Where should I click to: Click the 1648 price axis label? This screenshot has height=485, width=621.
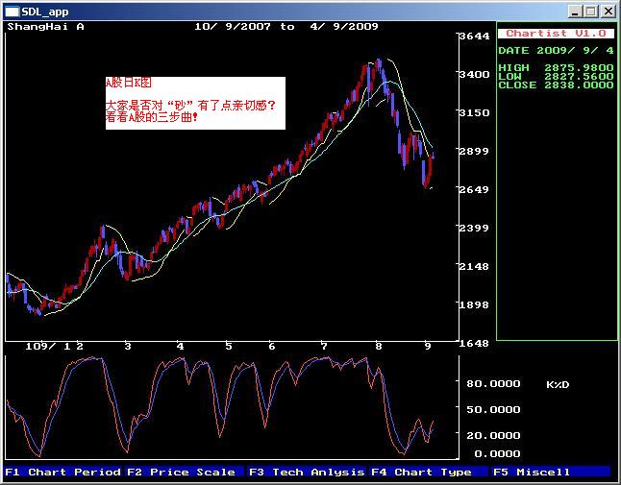[x=475, y=343]
